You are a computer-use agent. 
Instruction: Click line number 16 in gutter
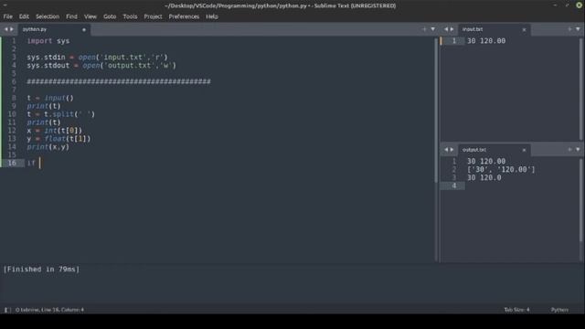(x=12, y=163)
